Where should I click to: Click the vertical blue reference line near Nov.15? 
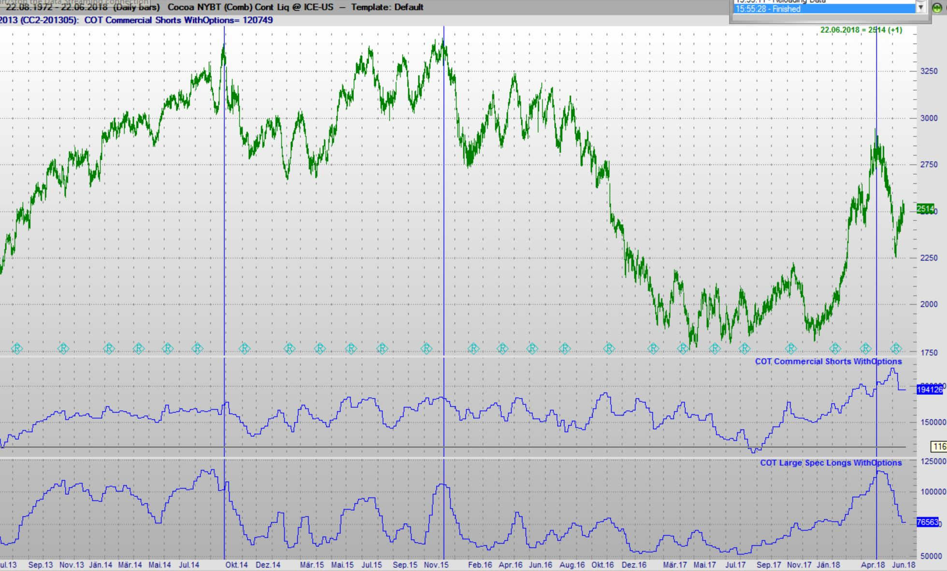(x=444, y=193)
